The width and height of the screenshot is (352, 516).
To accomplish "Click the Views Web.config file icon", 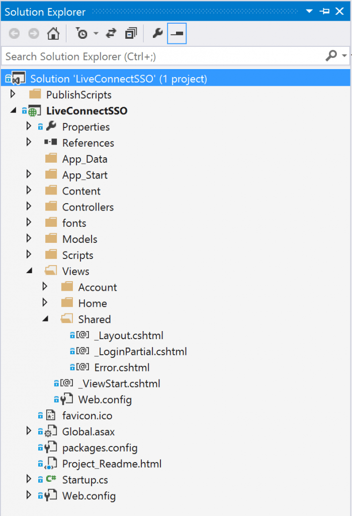I will 67,399.
